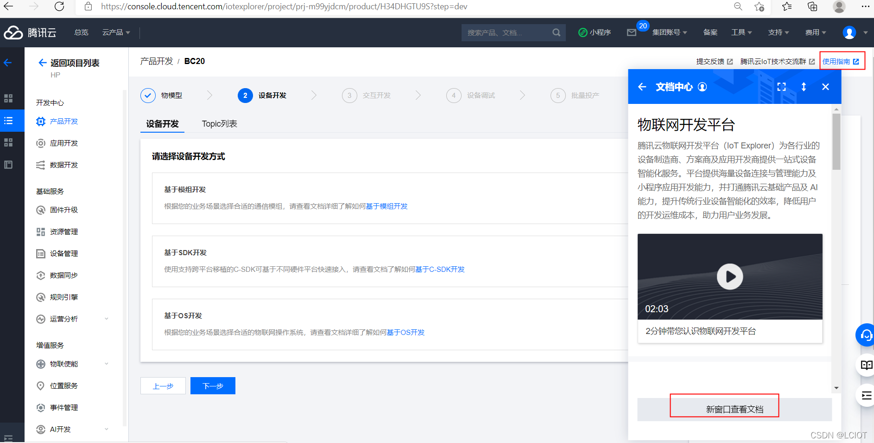Switch to the 设备开发 tab
The width and height of the screenshot is (874, 443).
[162, 124]
